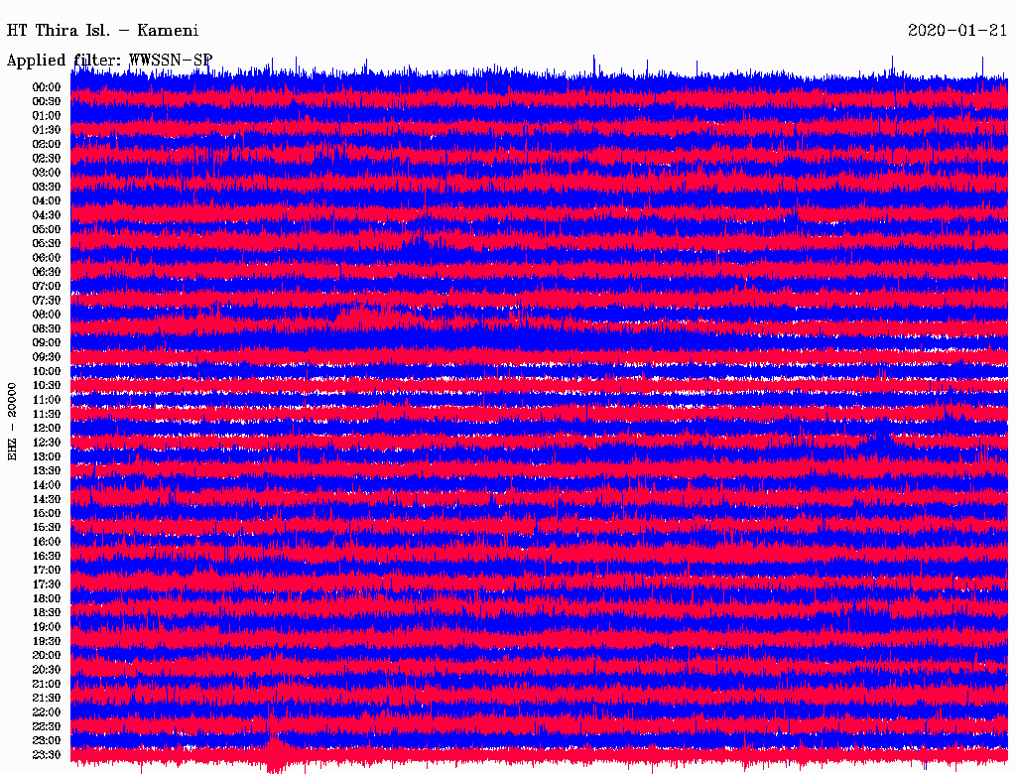Select the 13:00 time label
1016x774 pixels.
click(x=47, y=456)
